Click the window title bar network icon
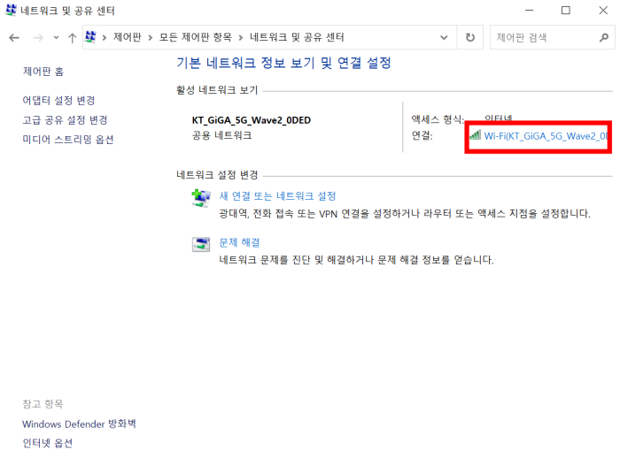This screenshot has height=465, width=620. pyautogui.click(x=11, y=11)
